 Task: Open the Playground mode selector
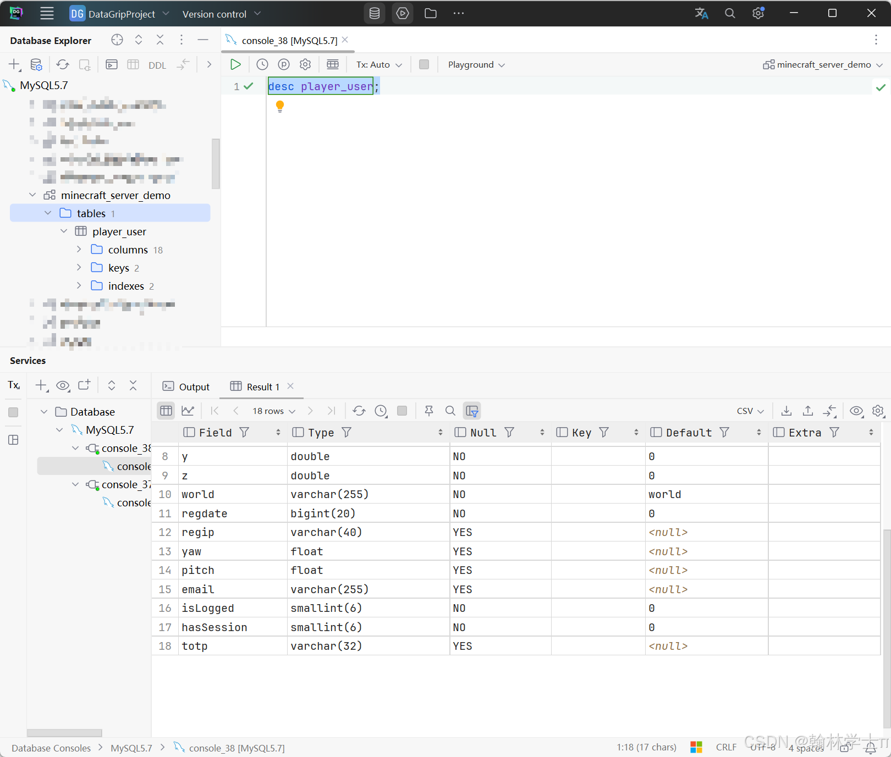tap(476, 64)
